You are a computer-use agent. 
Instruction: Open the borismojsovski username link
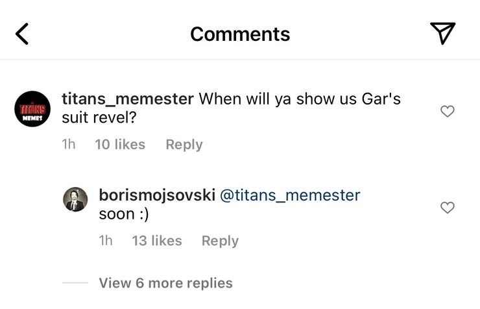pyautogui.click(x=157, y=195)
